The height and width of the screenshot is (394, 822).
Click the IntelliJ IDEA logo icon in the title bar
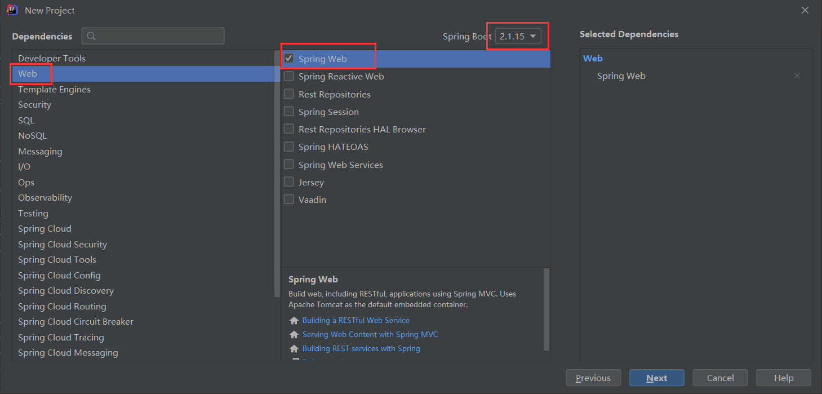point(12,10)
